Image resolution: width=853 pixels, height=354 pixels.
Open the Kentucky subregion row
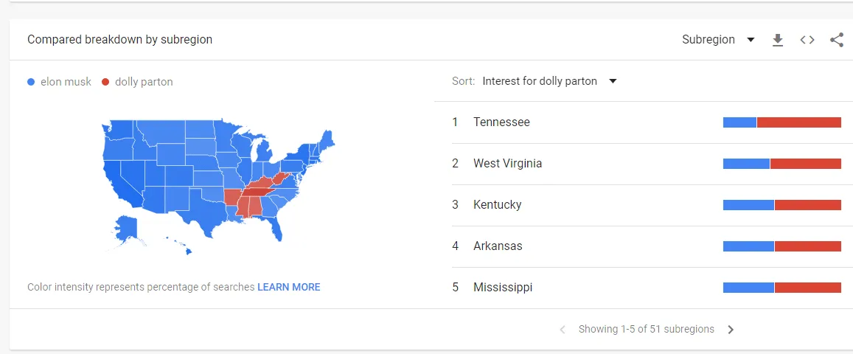tap(497, 205)
